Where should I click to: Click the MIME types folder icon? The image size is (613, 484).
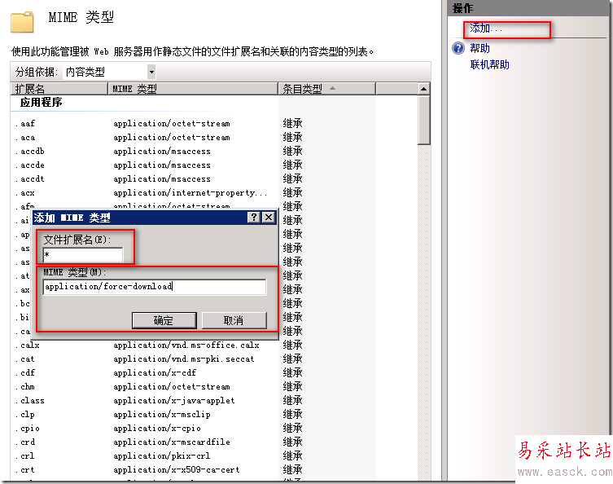coord(22,22)
